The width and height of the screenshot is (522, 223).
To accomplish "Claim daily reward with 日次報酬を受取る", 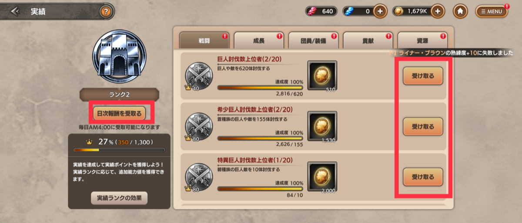I will click(x=119, y=113).
